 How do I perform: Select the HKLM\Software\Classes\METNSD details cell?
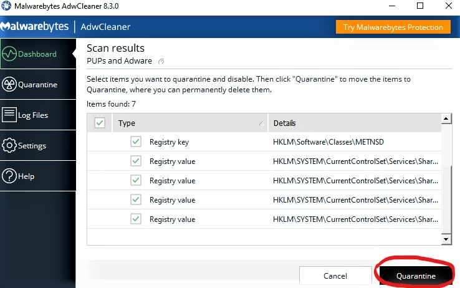(x=328, y=142)
